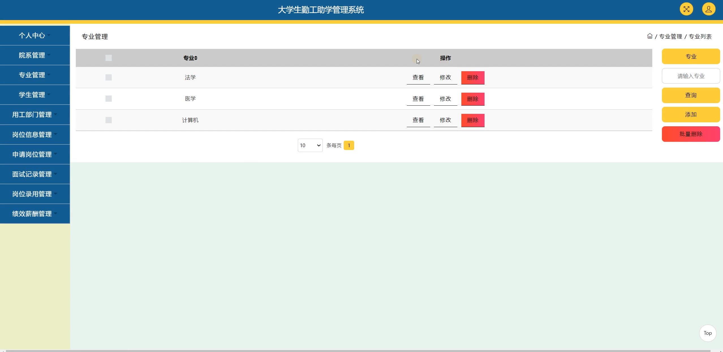The height and width of the screenshot is (352, 723).
Task: Open the page-size dropdown showing 10
Action: pos(310,145)
